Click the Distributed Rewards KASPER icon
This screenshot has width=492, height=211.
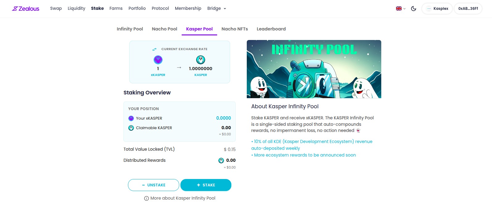221,161
